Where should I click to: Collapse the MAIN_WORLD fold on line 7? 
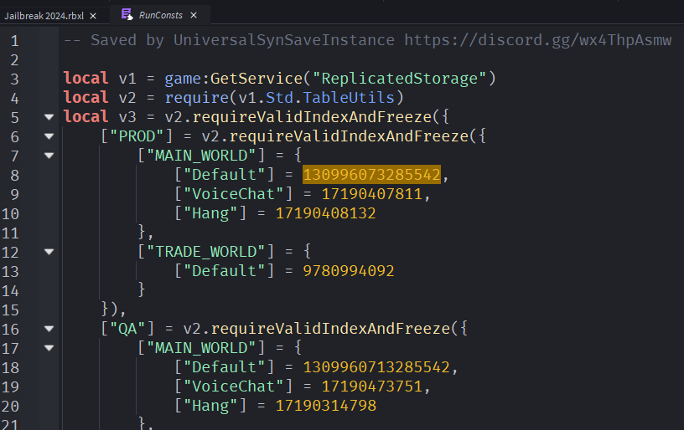point(49,156)
